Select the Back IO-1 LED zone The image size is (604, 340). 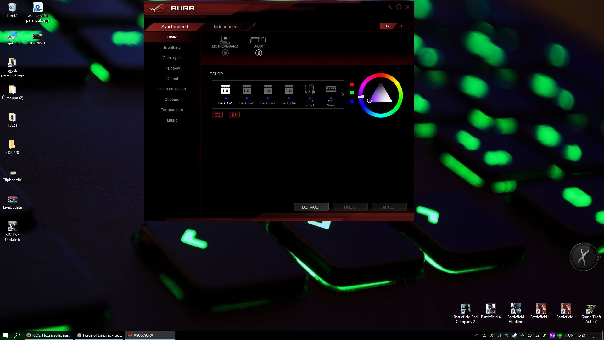pos(225,94)
